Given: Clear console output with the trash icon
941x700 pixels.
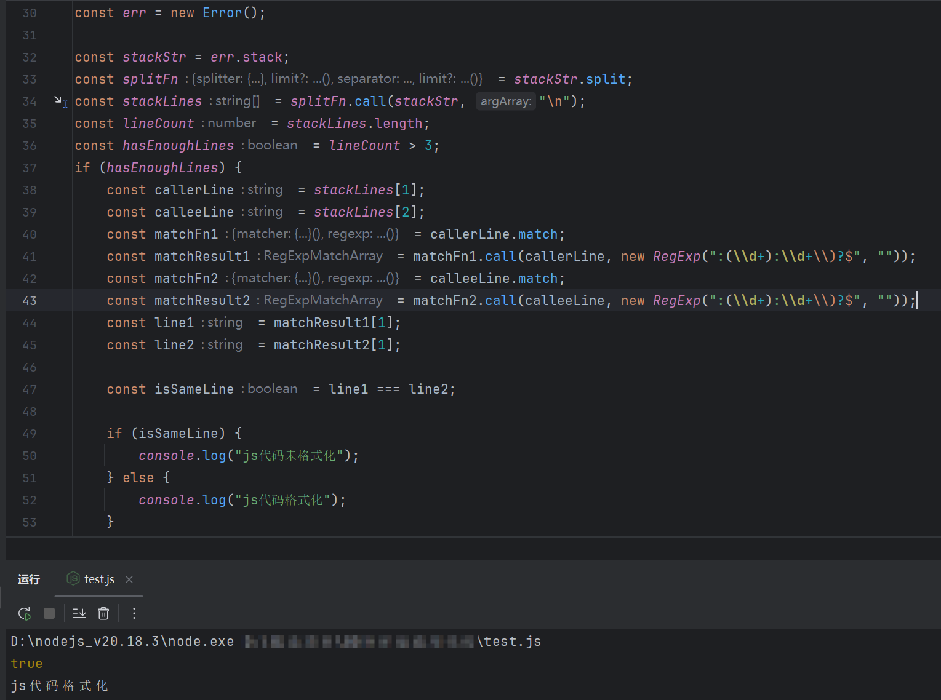Looking at the screenshot, I should pyautogui.click(x=103, y=613).
